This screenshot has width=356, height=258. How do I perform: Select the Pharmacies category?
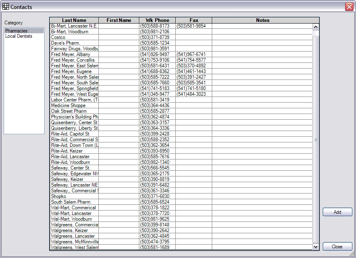click(24, 31)
